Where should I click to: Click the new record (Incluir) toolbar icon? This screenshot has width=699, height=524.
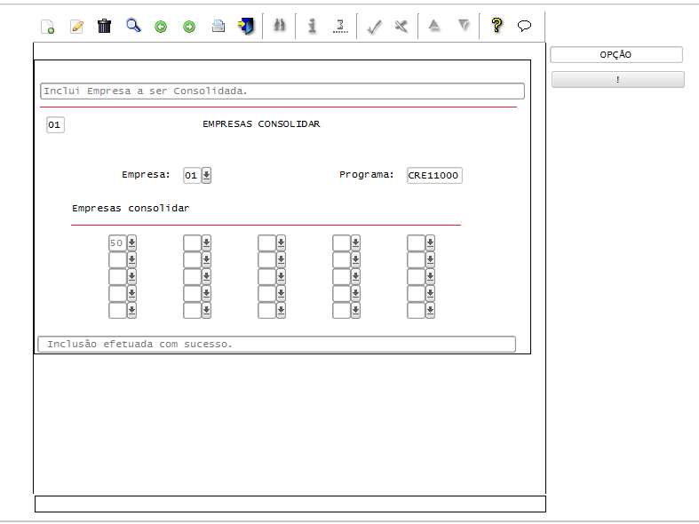coord(48,27)
